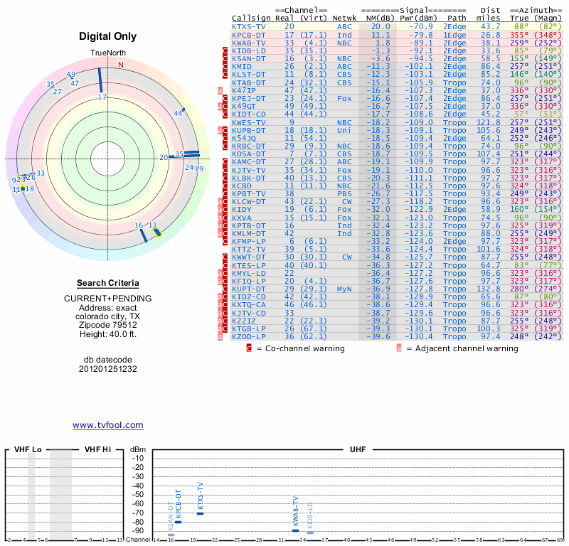Open the www.tvfool.com link
This screenshot has width=569, height=546.
pos(108,425)
